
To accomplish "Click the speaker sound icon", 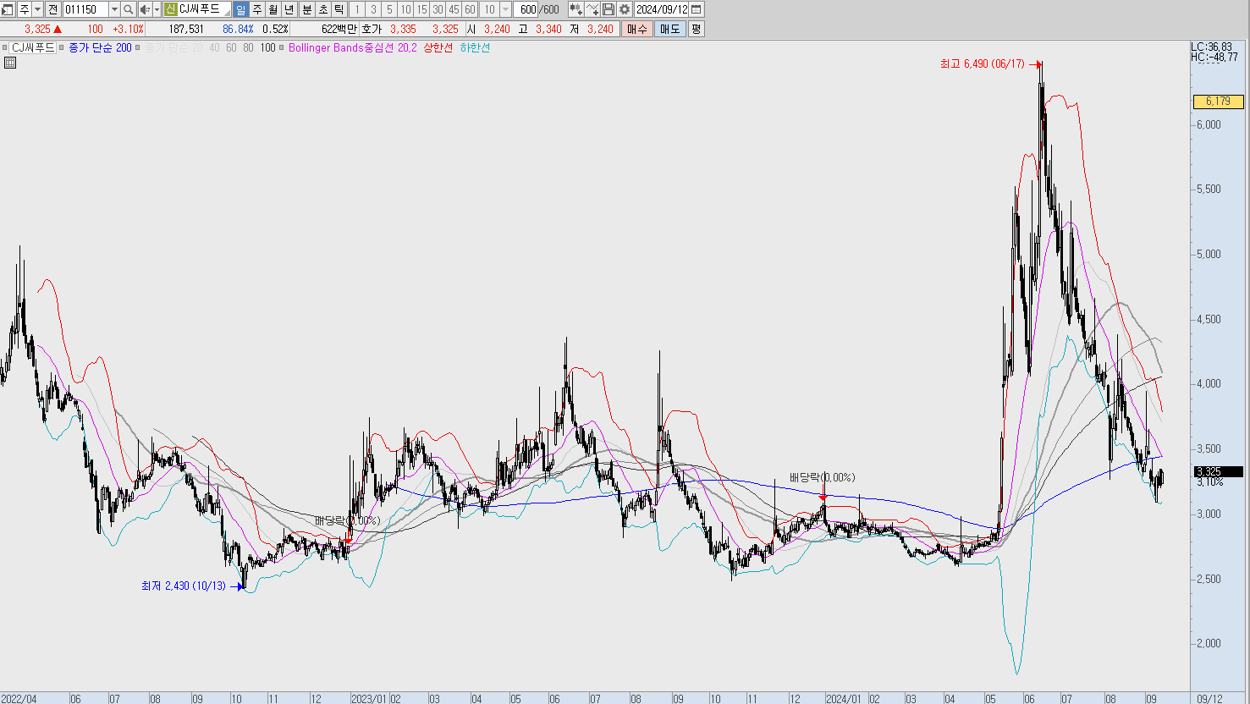I will point(145,9).
